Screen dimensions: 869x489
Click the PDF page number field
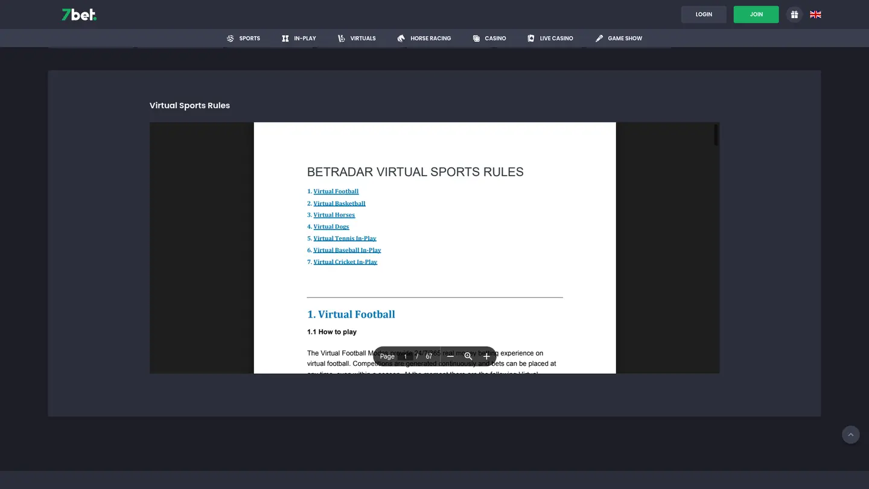pos(406,356)
